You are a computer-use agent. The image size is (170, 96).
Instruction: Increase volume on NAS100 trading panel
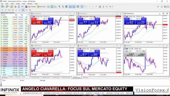[47, 19]
